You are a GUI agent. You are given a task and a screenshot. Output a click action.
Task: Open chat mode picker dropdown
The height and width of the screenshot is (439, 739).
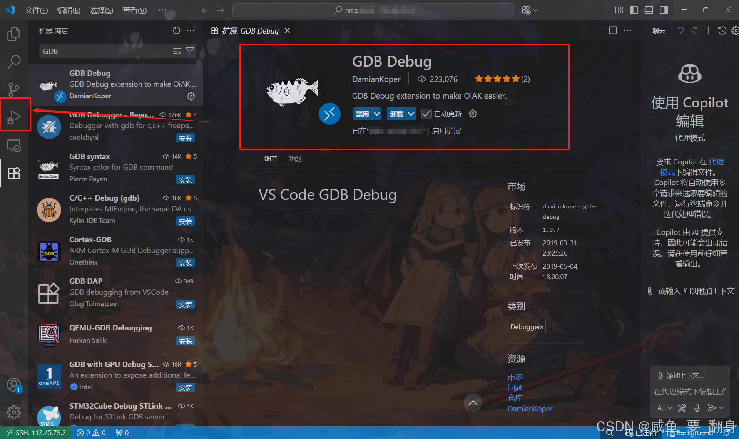[x=664, y=408]
